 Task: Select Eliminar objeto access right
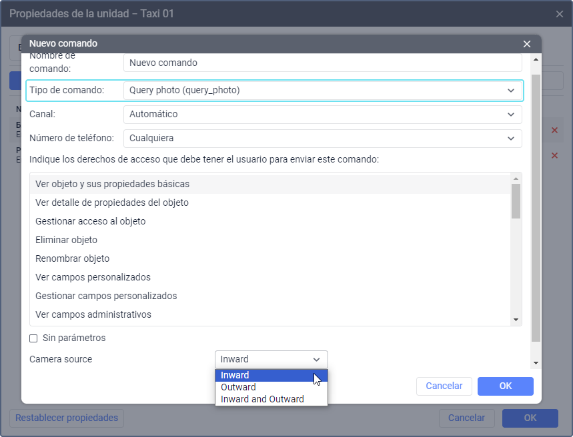click(67, 240)
